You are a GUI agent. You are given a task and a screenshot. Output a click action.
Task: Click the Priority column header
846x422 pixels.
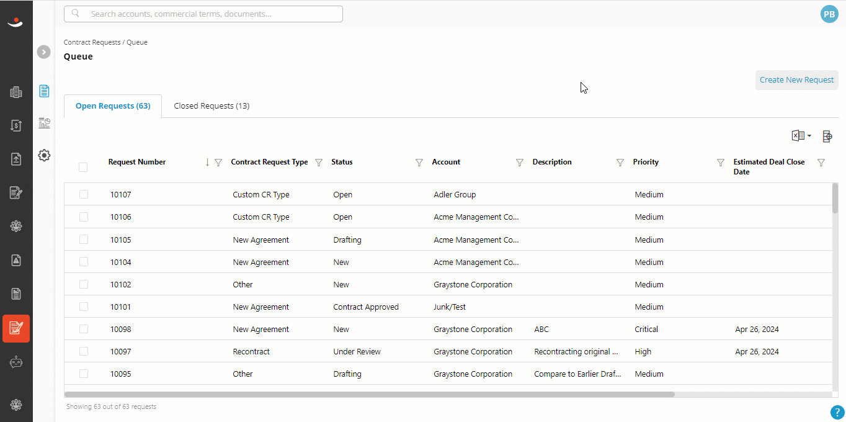pyautogui.click(x=646, y=162)
